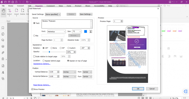Viewport: 189px width, 99px height.
Task: Enable Scale relative to target page
Action: pos(34,56)
